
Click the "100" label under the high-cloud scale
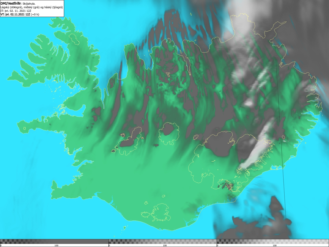(x=275, y=245)
